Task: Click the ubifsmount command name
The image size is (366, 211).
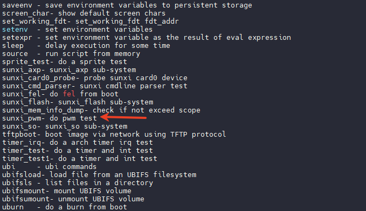Action: 24,191
